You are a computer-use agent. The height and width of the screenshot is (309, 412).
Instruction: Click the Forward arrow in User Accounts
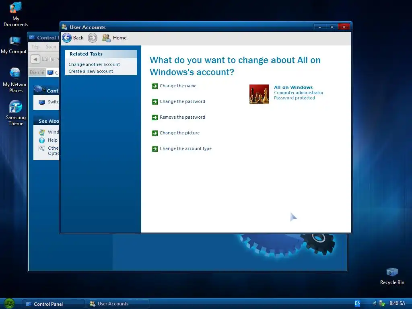coord(92,38)
